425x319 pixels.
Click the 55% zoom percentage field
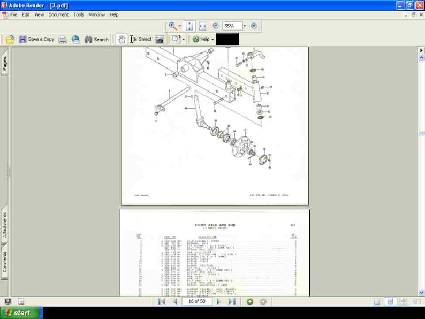point(232,26)
